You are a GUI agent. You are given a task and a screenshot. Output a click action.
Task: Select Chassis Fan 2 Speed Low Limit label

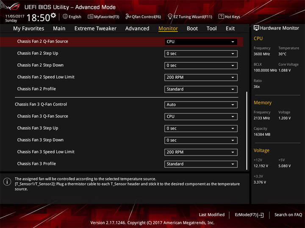(46, 77)
